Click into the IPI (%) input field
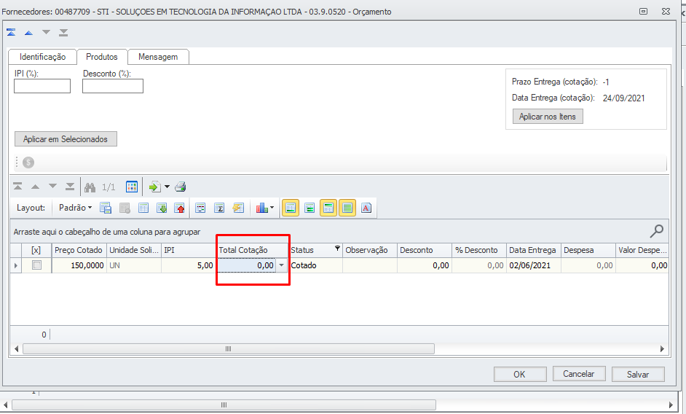Screen dimensions: 686x414 [42, 86]
